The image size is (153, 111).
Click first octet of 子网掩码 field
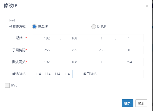click(47, 50)
